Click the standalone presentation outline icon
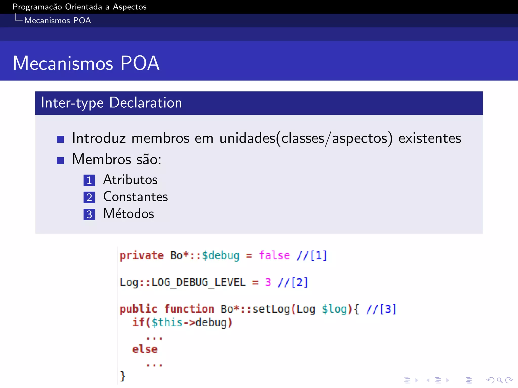518x388 pixels. tap(469, 380)
